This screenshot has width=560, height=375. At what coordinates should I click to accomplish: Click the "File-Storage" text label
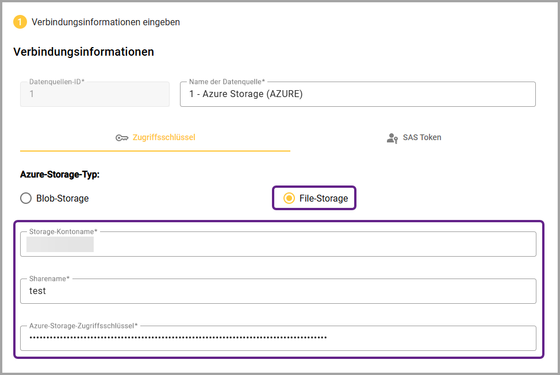323,198
